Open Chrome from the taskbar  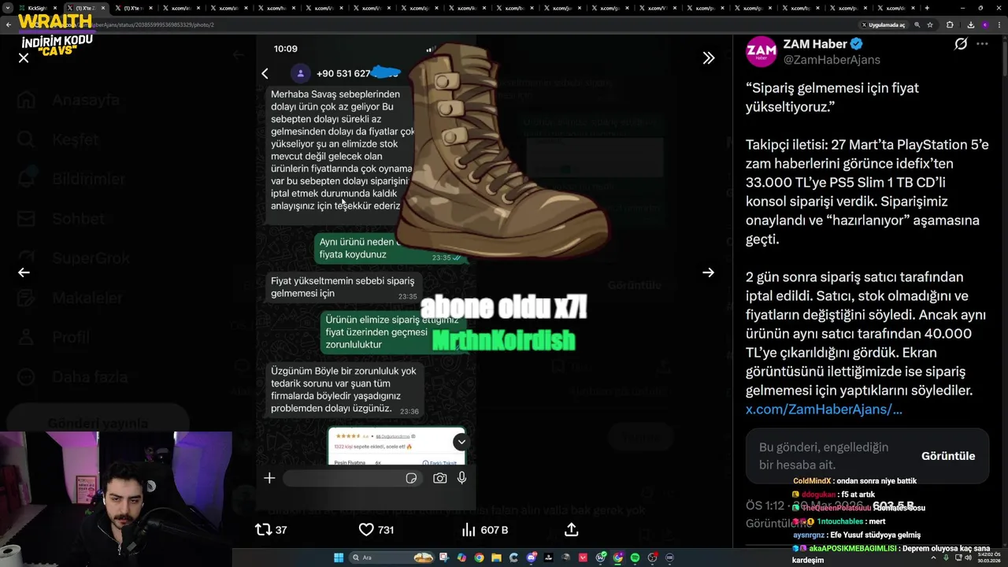tap(480, 558)
